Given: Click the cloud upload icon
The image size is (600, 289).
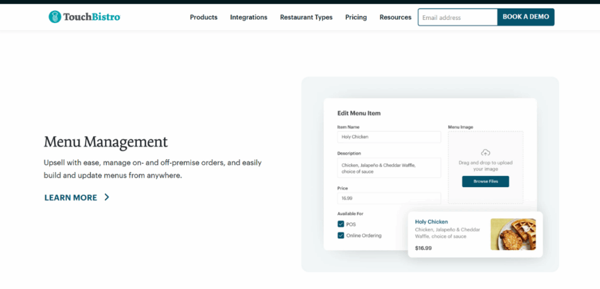Looking at the screenshot, I should pos(485,152).
